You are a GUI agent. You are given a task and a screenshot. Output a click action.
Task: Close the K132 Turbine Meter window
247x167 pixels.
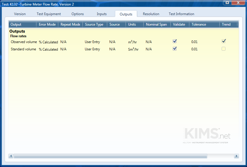pyautogui.click(x=238, y=3)
